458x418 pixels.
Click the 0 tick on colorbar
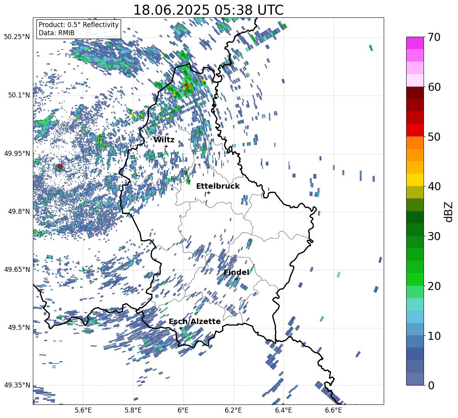click(x=431, y=385)
